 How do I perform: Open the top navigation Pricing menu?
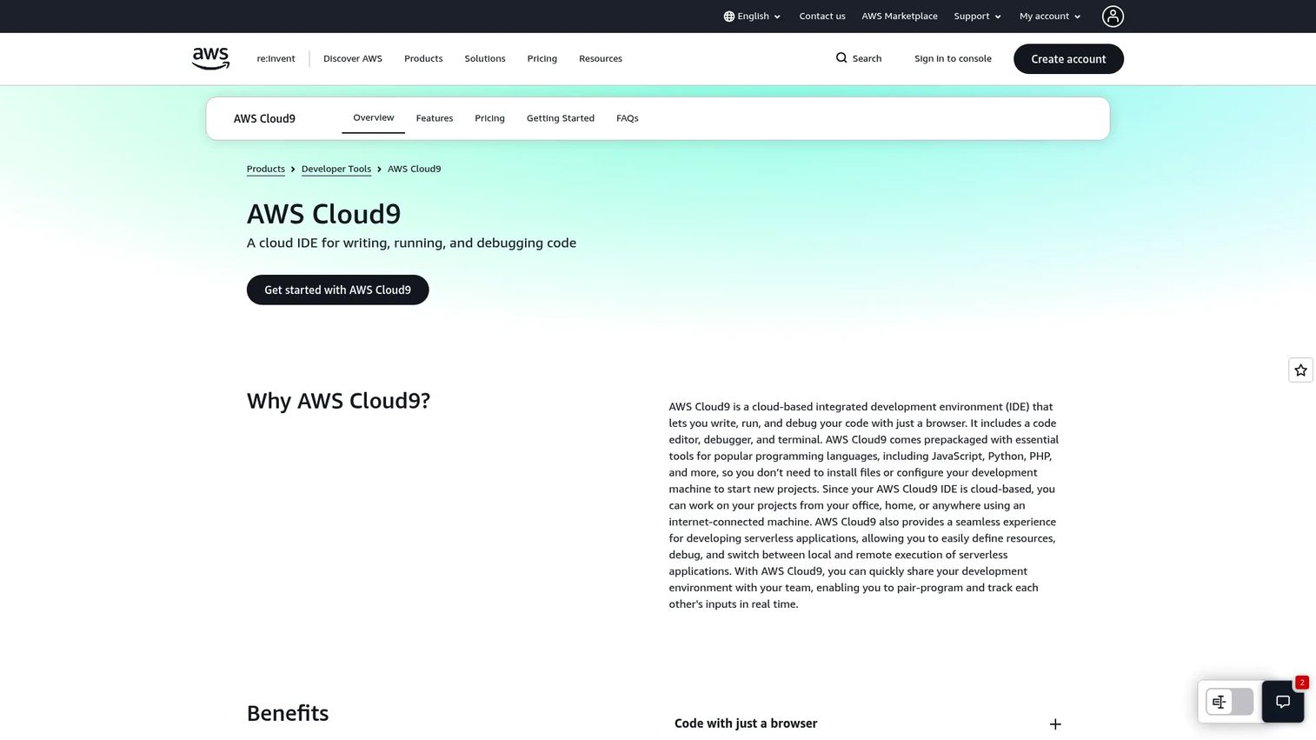(542, 58)
